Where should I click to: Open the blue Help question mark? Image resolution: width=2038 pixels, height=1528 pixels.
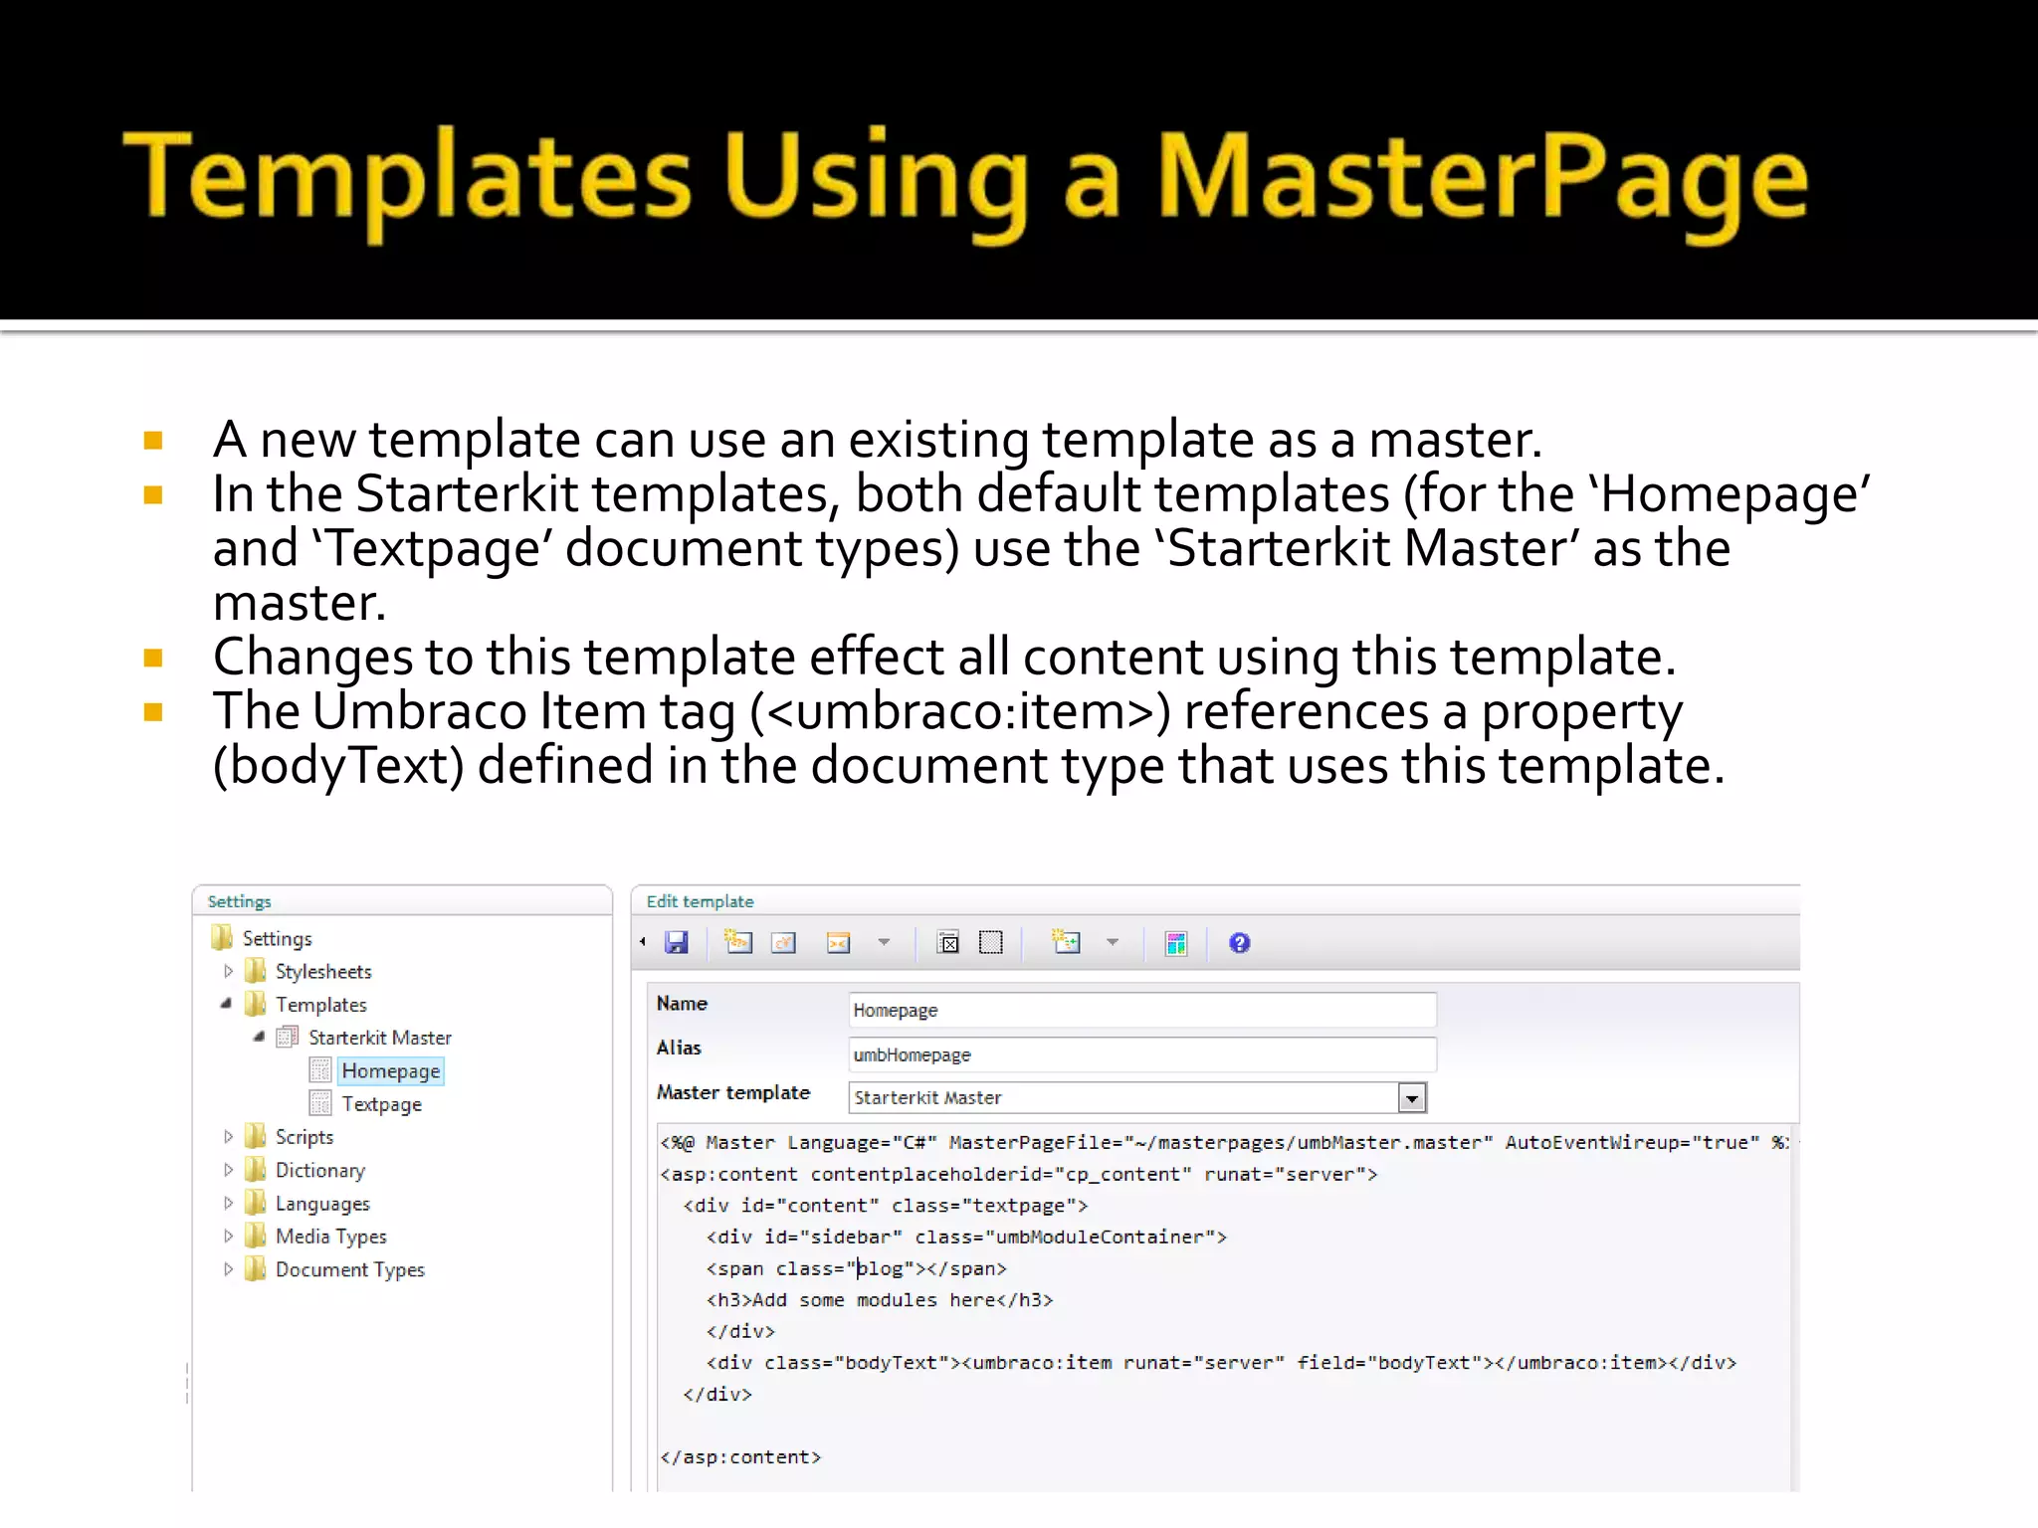click(x=1239, y=942)
